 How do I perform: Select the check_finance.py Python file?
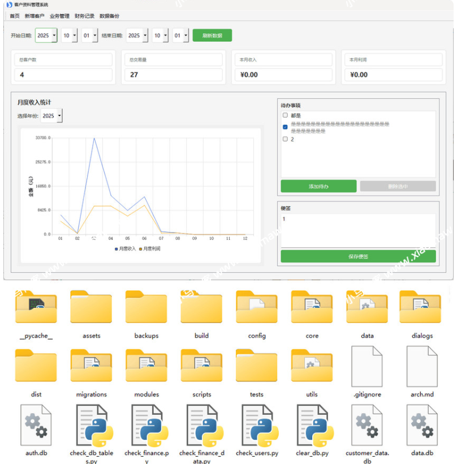pyautogui.click(x=146, y=425)
